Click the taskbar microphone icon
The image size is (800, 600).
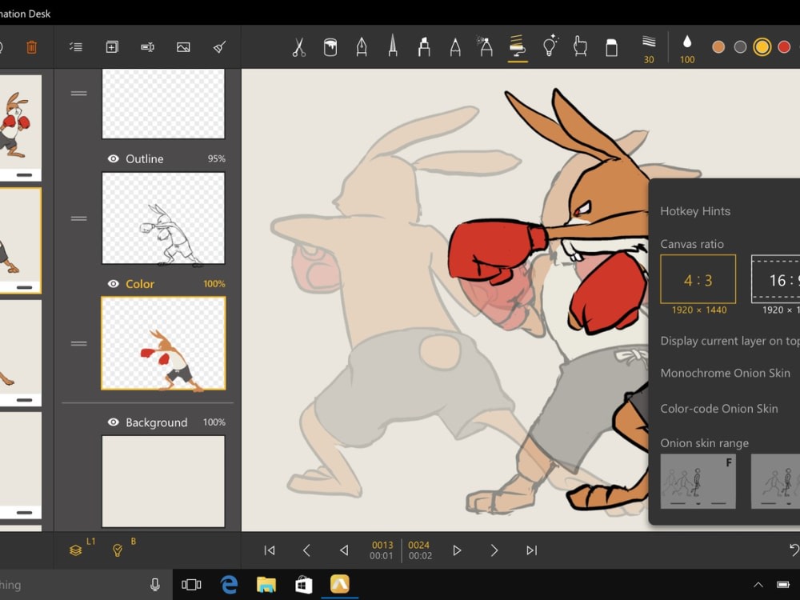click(155, 585)
